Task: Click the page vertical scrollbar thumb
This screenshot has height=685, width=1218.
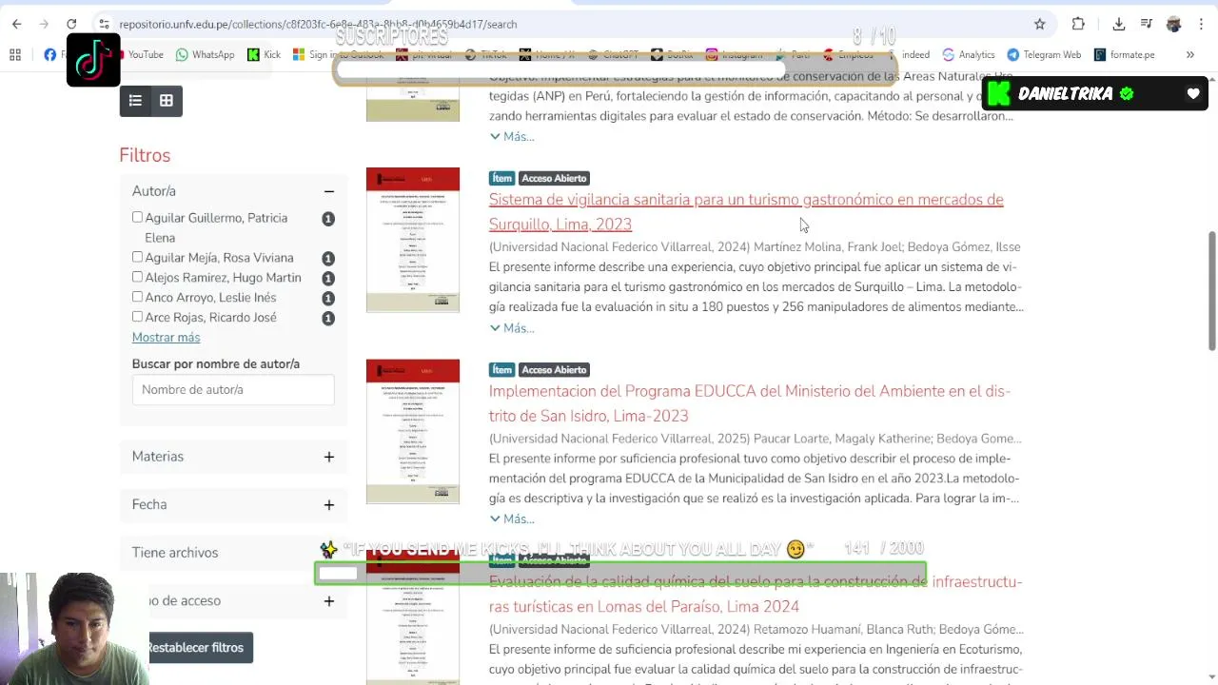Action: click(1211, 289)
